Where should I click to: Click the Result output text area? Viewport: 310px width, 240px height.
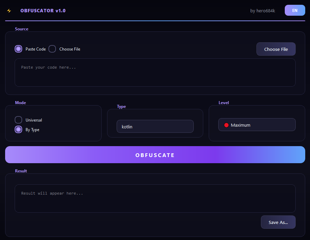click(x=155, y=198)
